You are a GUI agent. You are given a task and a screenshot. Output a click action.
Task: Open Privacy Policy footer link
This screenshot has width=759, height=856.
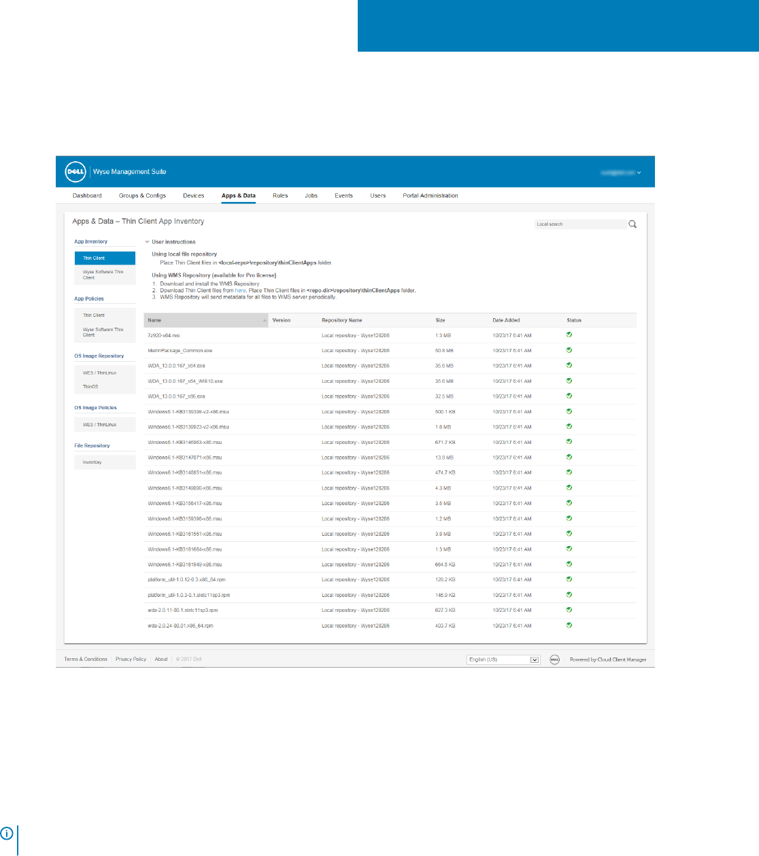click(x=131, y=659)
